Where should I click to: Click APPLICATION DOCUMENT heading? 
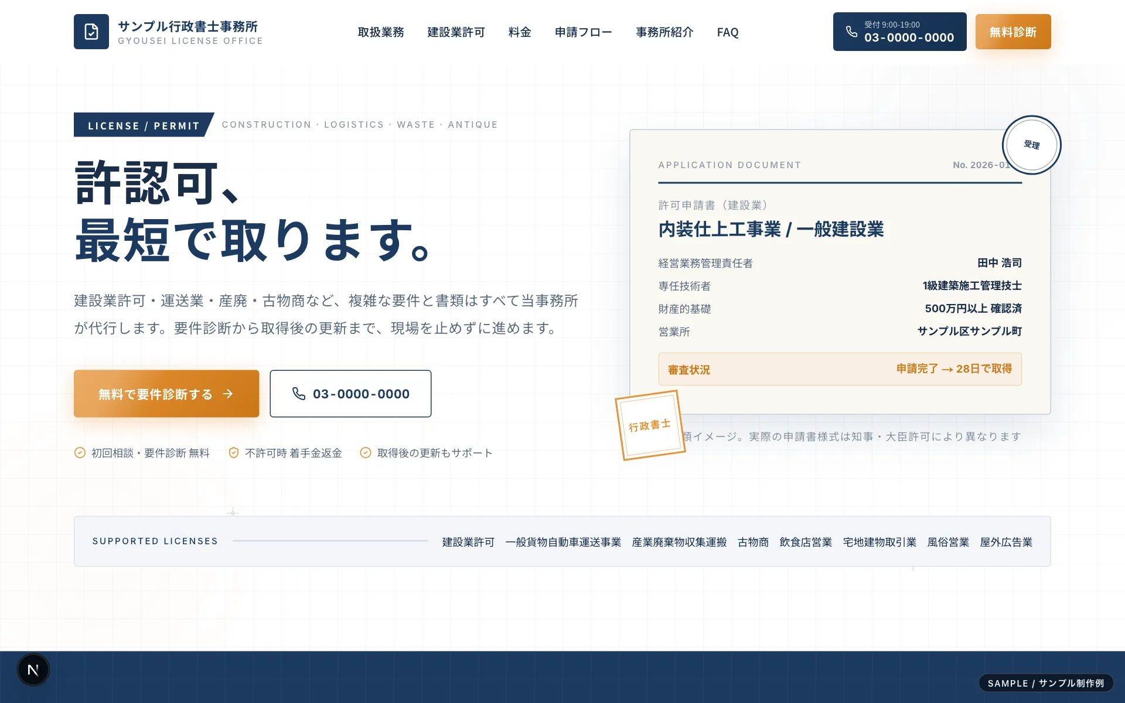tap(729, 165)
